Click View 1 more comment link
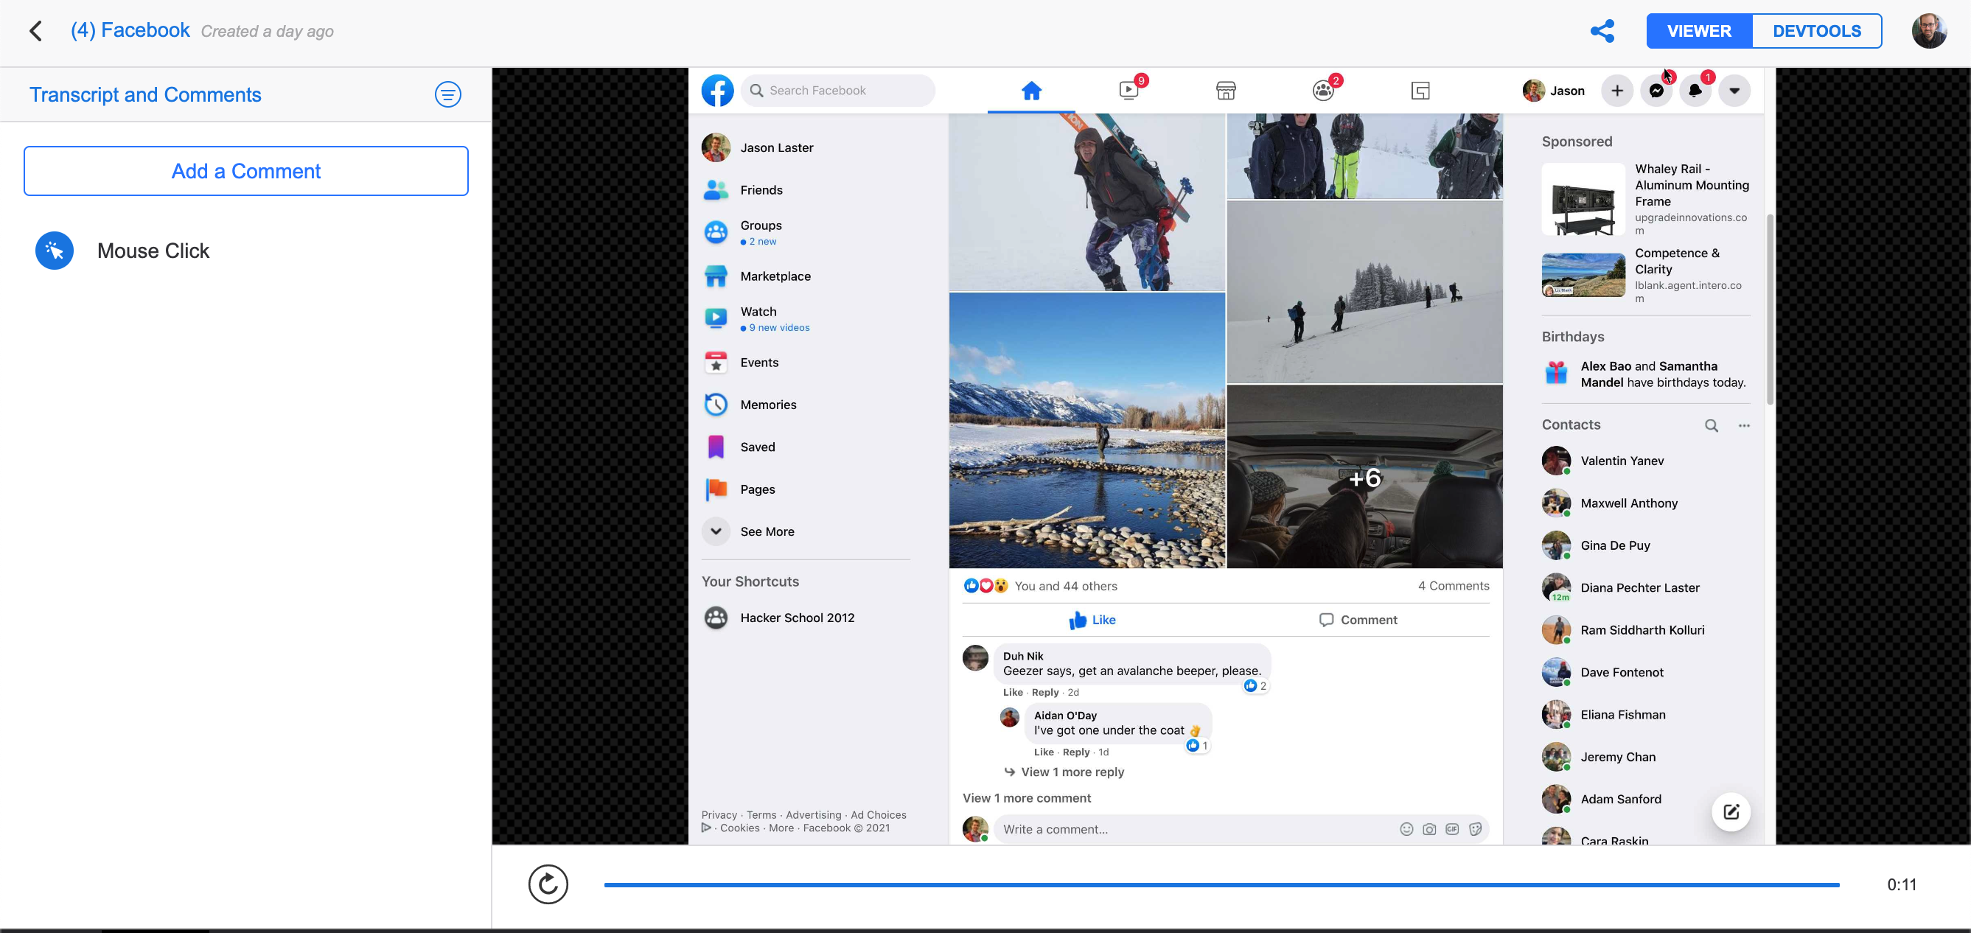1971x933 pixels. 1026,797
